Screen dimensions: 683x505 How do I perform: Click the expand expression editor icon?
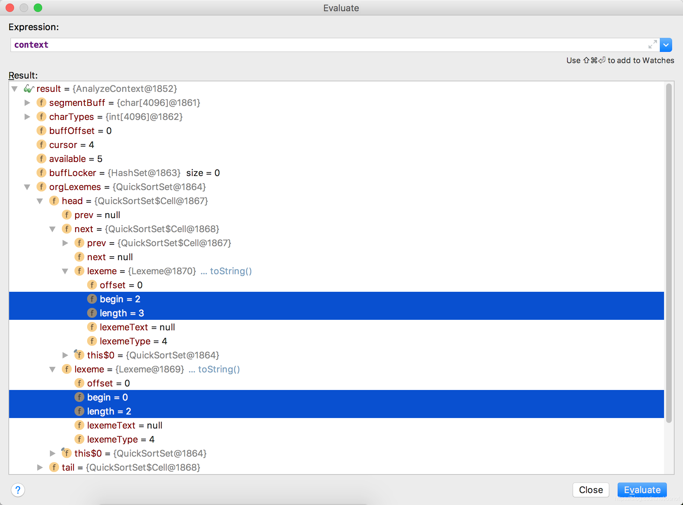pos(652,45)
